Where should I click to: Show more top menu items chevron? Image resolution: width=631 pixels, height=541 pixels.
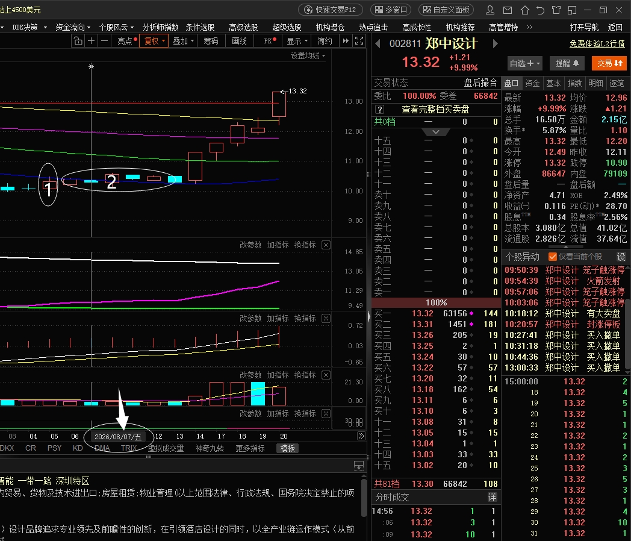[530, 27]
